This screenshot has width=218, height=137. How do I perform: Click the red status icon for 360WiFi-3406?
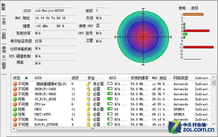click(15, 89)
